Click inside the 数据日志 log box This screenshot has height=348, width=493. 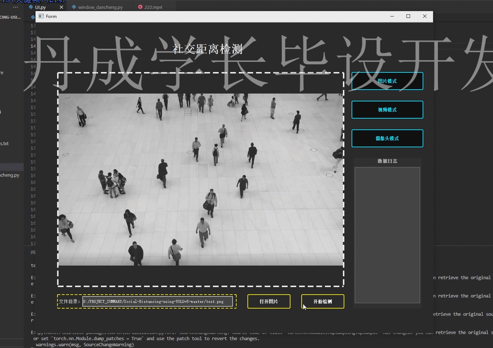click(x=387, y=235)
